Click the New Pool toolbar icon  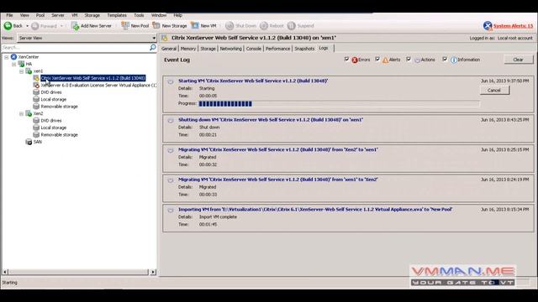click(x=125, y=26)
